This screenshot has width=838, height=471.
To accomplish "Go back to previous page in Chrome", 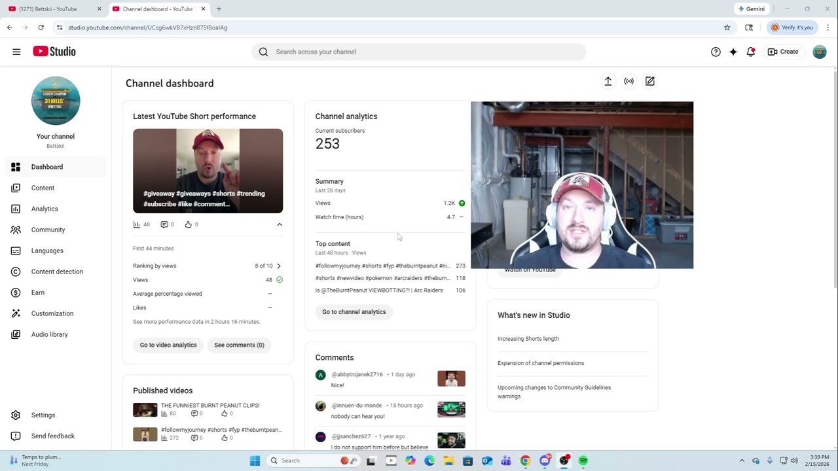I will pyautogui.click(x=9, y=27).
